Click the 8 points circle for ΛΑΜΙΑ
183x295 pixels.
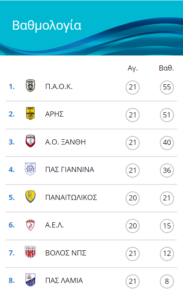click(167, 281)
